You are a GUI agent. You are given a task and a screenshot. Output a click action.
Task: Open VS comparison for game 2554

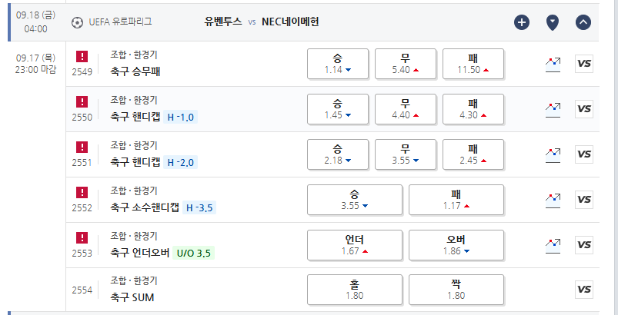[x=584, y=290]
